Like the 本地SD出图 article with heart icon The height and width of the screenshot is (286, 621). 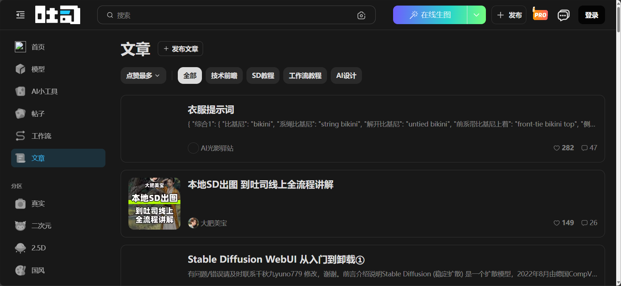click(556, 223)
